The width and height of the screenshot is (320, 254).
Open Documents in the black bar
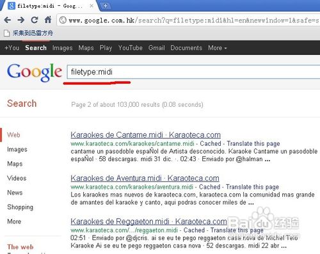[x=186, y=48]
